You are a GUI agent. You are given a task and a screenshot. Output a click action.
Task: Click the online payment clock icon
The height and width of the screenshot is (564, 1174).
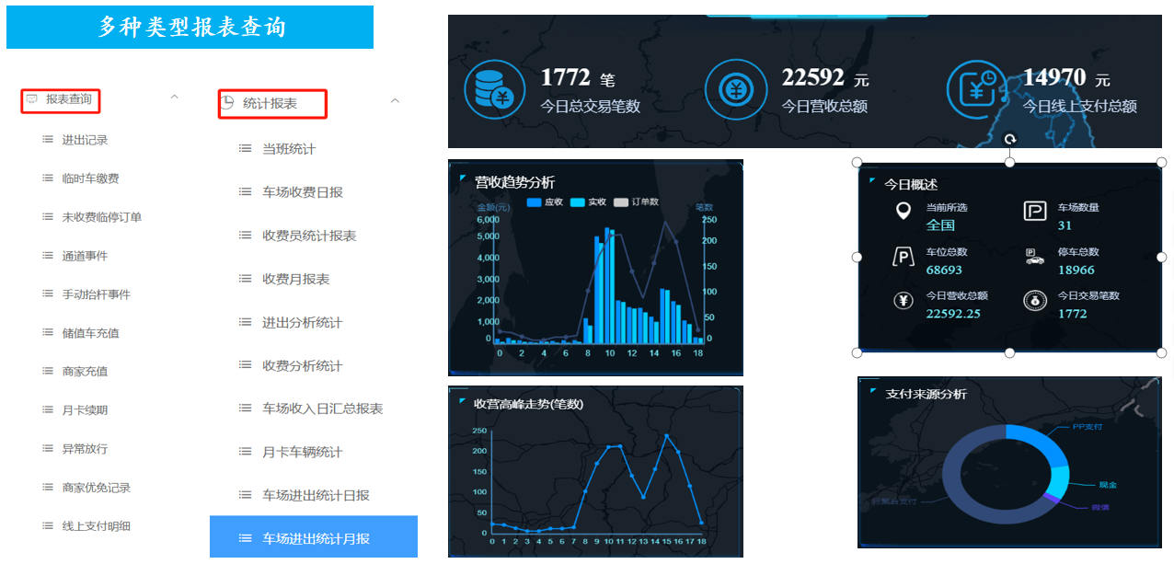(977, 89)
